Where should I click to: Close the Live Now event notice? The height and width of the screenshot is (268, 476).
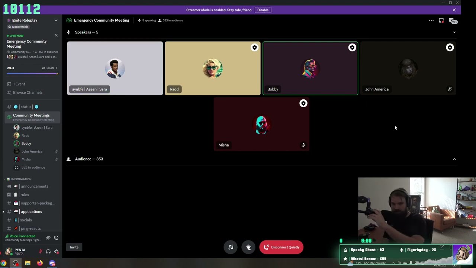point(56,35)
